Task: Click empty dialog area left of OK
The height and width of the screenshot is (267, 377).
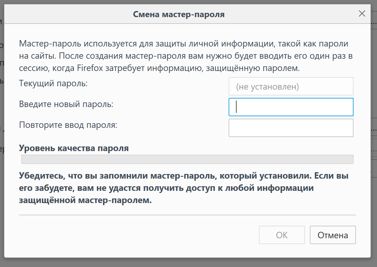Action: [137, 235]
